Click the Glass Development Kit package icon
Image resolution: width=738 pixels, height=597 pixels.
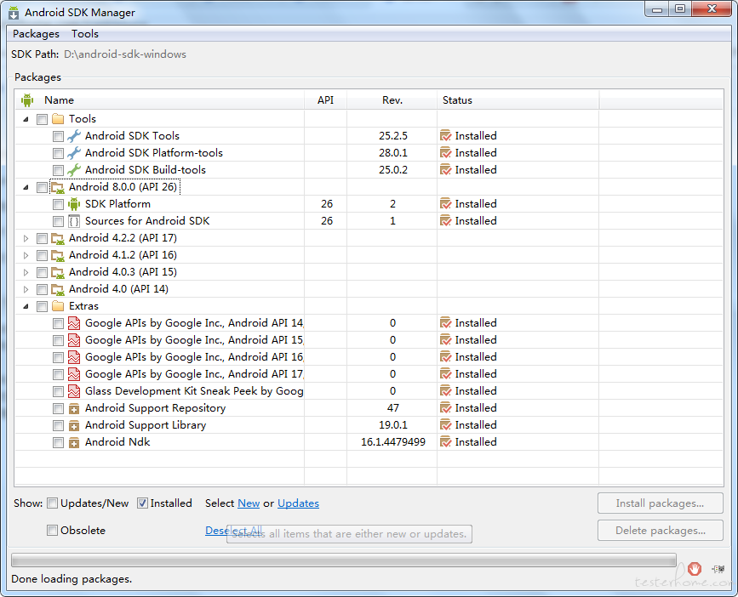[x=74, y=391]
